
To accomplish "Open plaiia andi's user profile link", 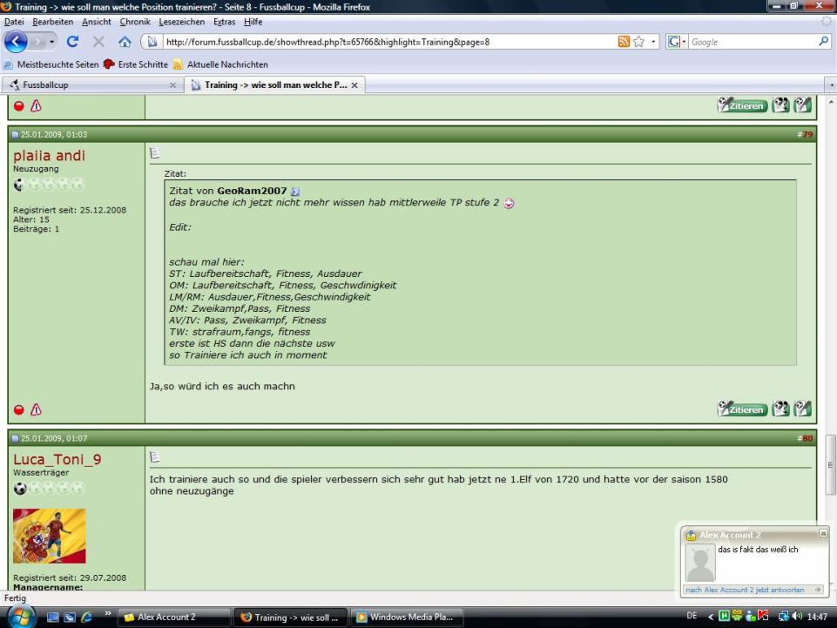I will pyautogui.click(x=49, y=155).
